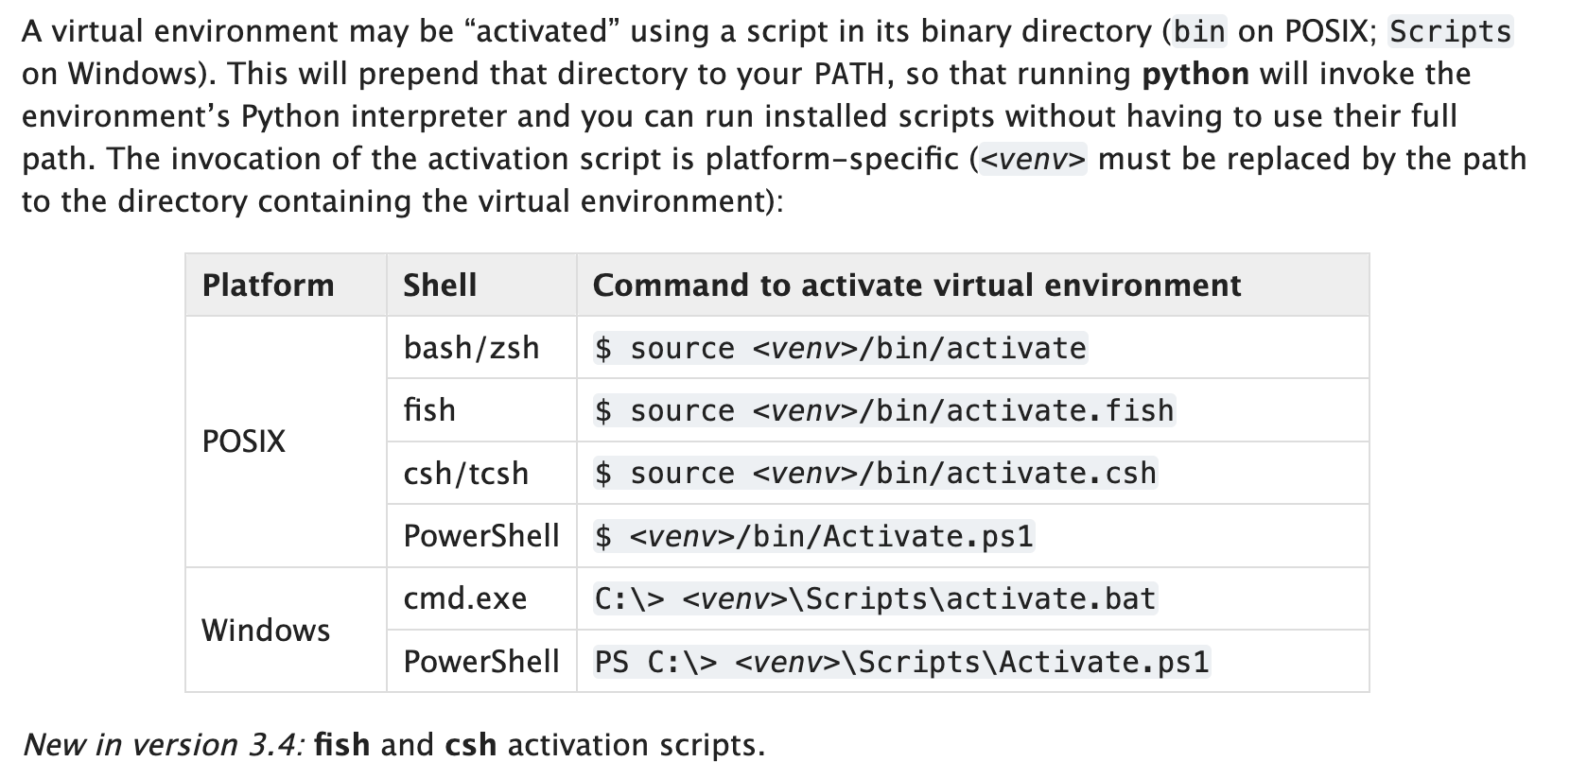1570x779 pixels.
Task: Click the bold word "python" in the paragraph
Action: (x=1195, y=74)
